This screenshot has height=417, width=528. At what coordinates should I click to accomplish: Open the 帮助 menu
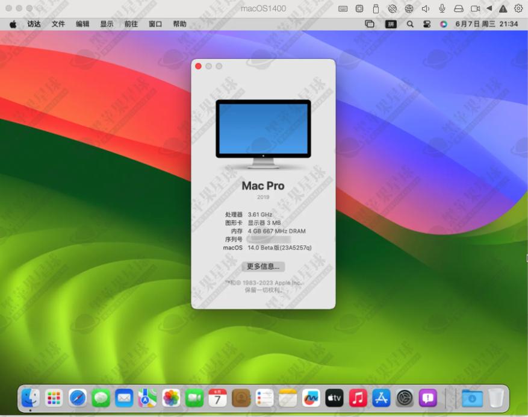[179, 24]
